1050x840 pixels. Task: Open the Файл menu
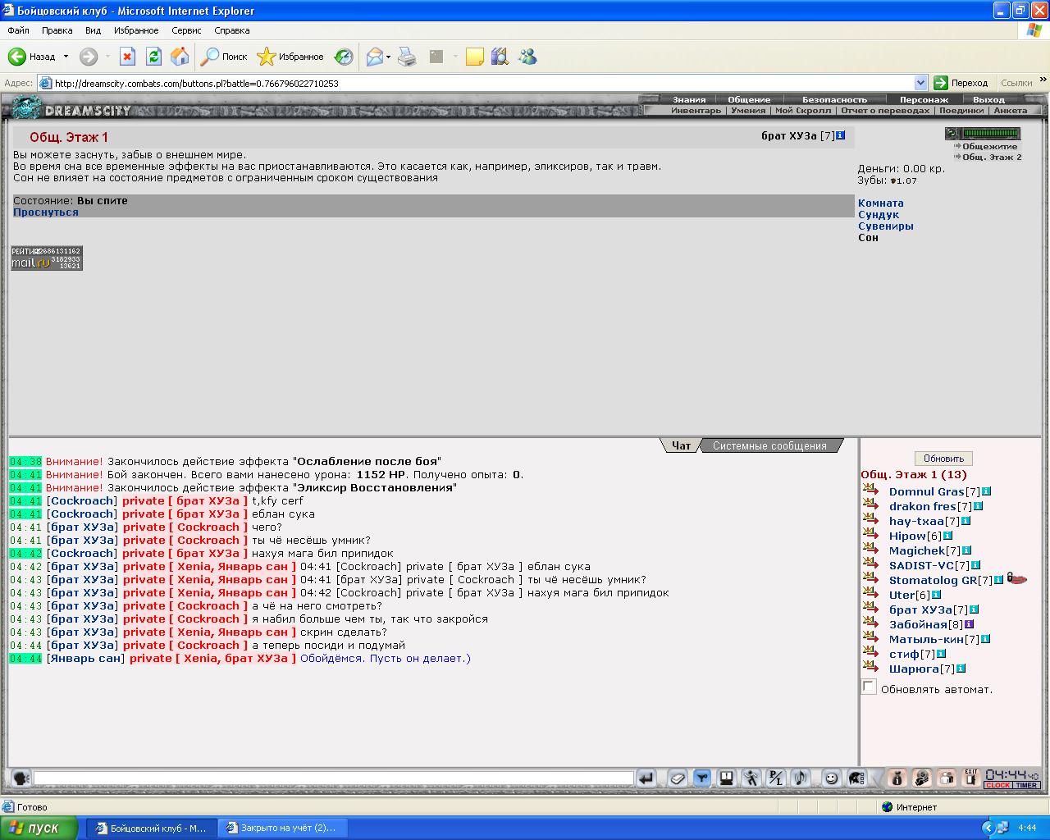(18, 30)
